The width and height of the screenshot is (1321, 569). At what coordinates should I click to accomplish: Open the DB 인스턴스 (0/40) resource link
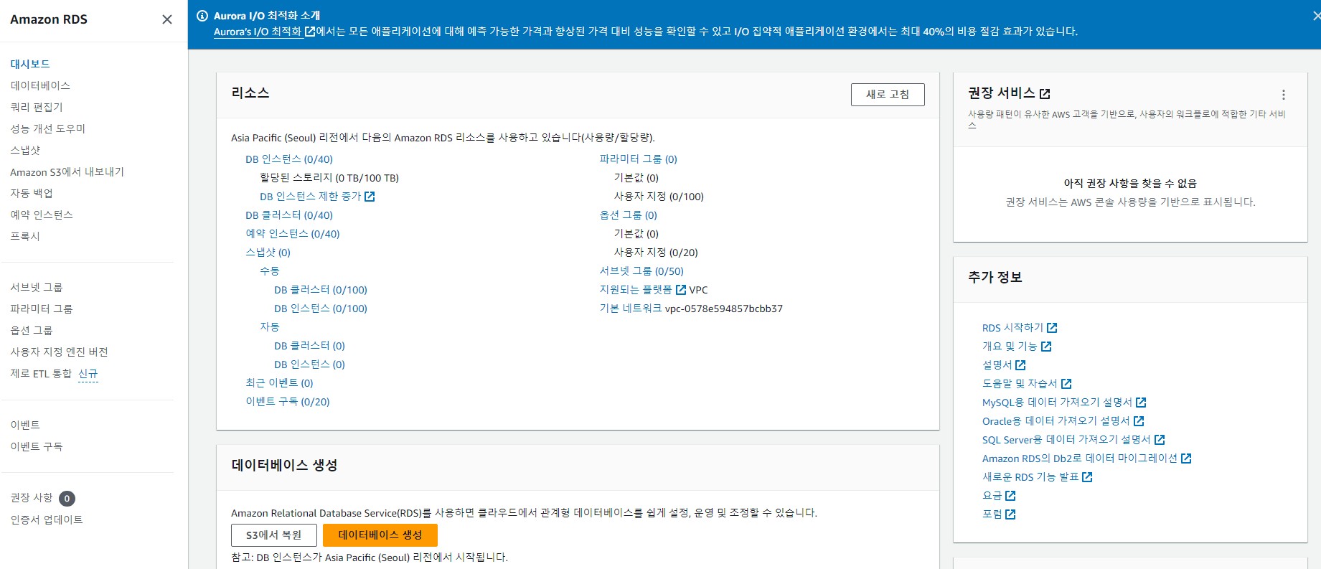tap(289, 159)
